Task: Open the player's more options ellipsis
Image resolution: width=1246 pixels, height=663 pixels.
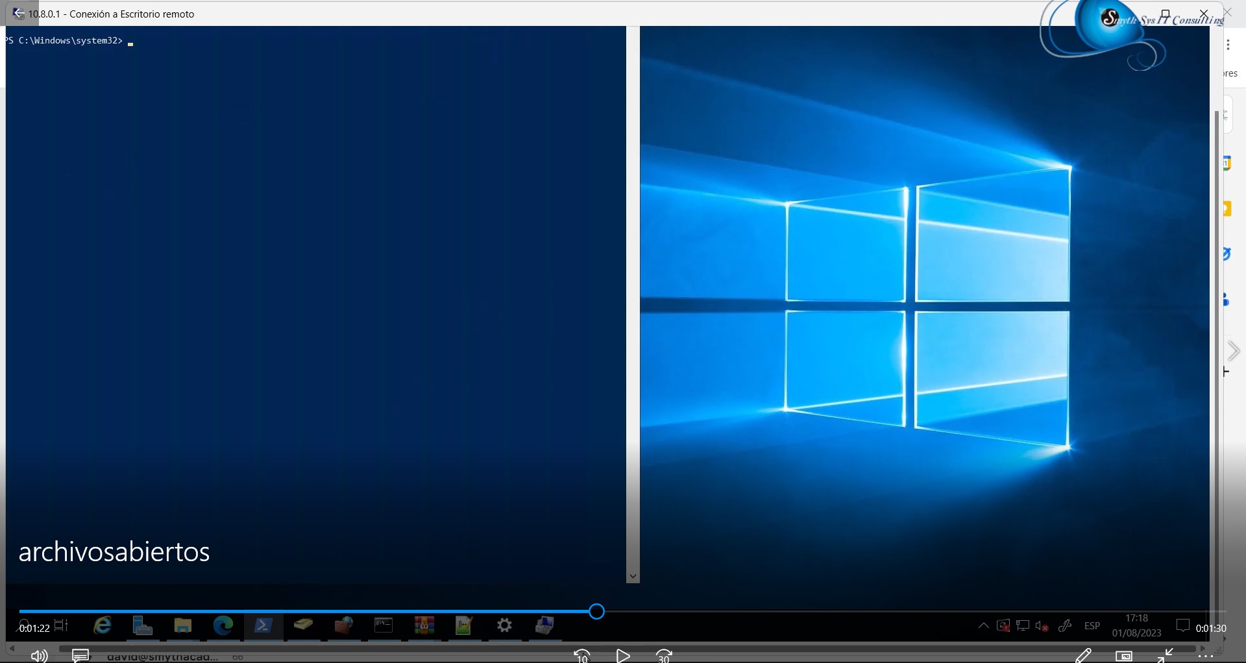Action: pos(1206,657)
